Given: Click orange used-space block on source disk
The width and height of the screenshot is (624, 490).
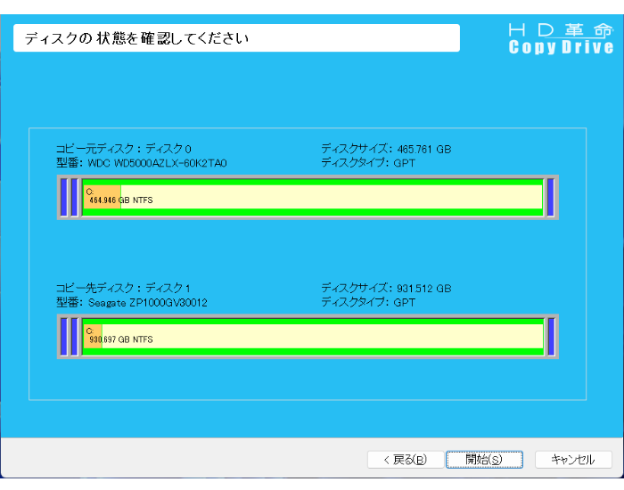Looking at the screenshot, I should (x=102, y=197).
